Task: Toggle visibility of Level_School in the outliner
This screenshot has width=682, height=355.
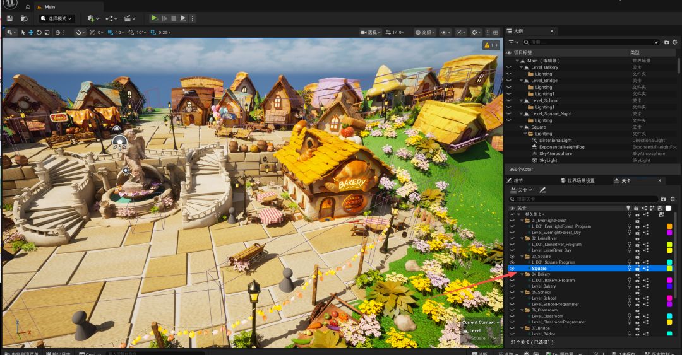Action: point(509,100)
